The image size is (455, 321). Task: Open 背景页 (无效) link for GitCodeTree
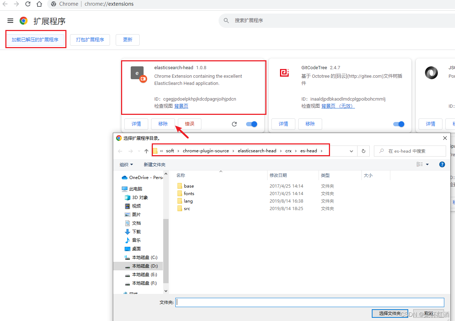pyautogui.click(x=338, y=106)
